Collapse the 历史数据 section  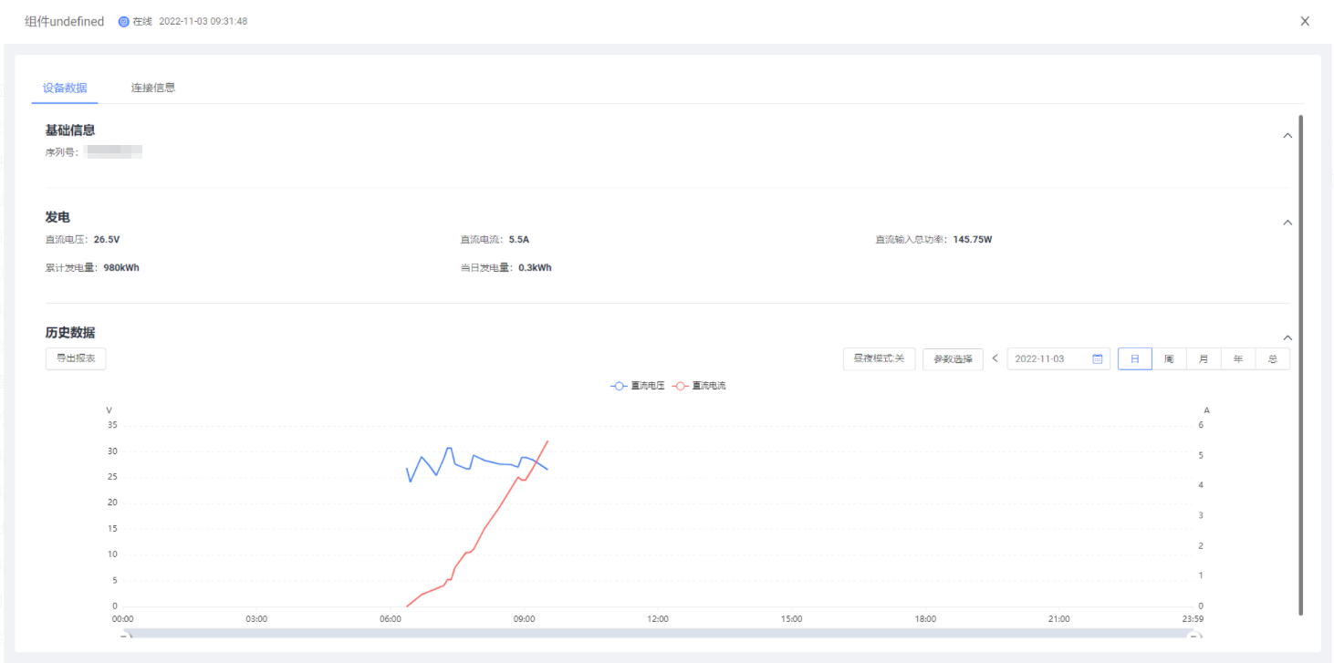pos(1287,337)
